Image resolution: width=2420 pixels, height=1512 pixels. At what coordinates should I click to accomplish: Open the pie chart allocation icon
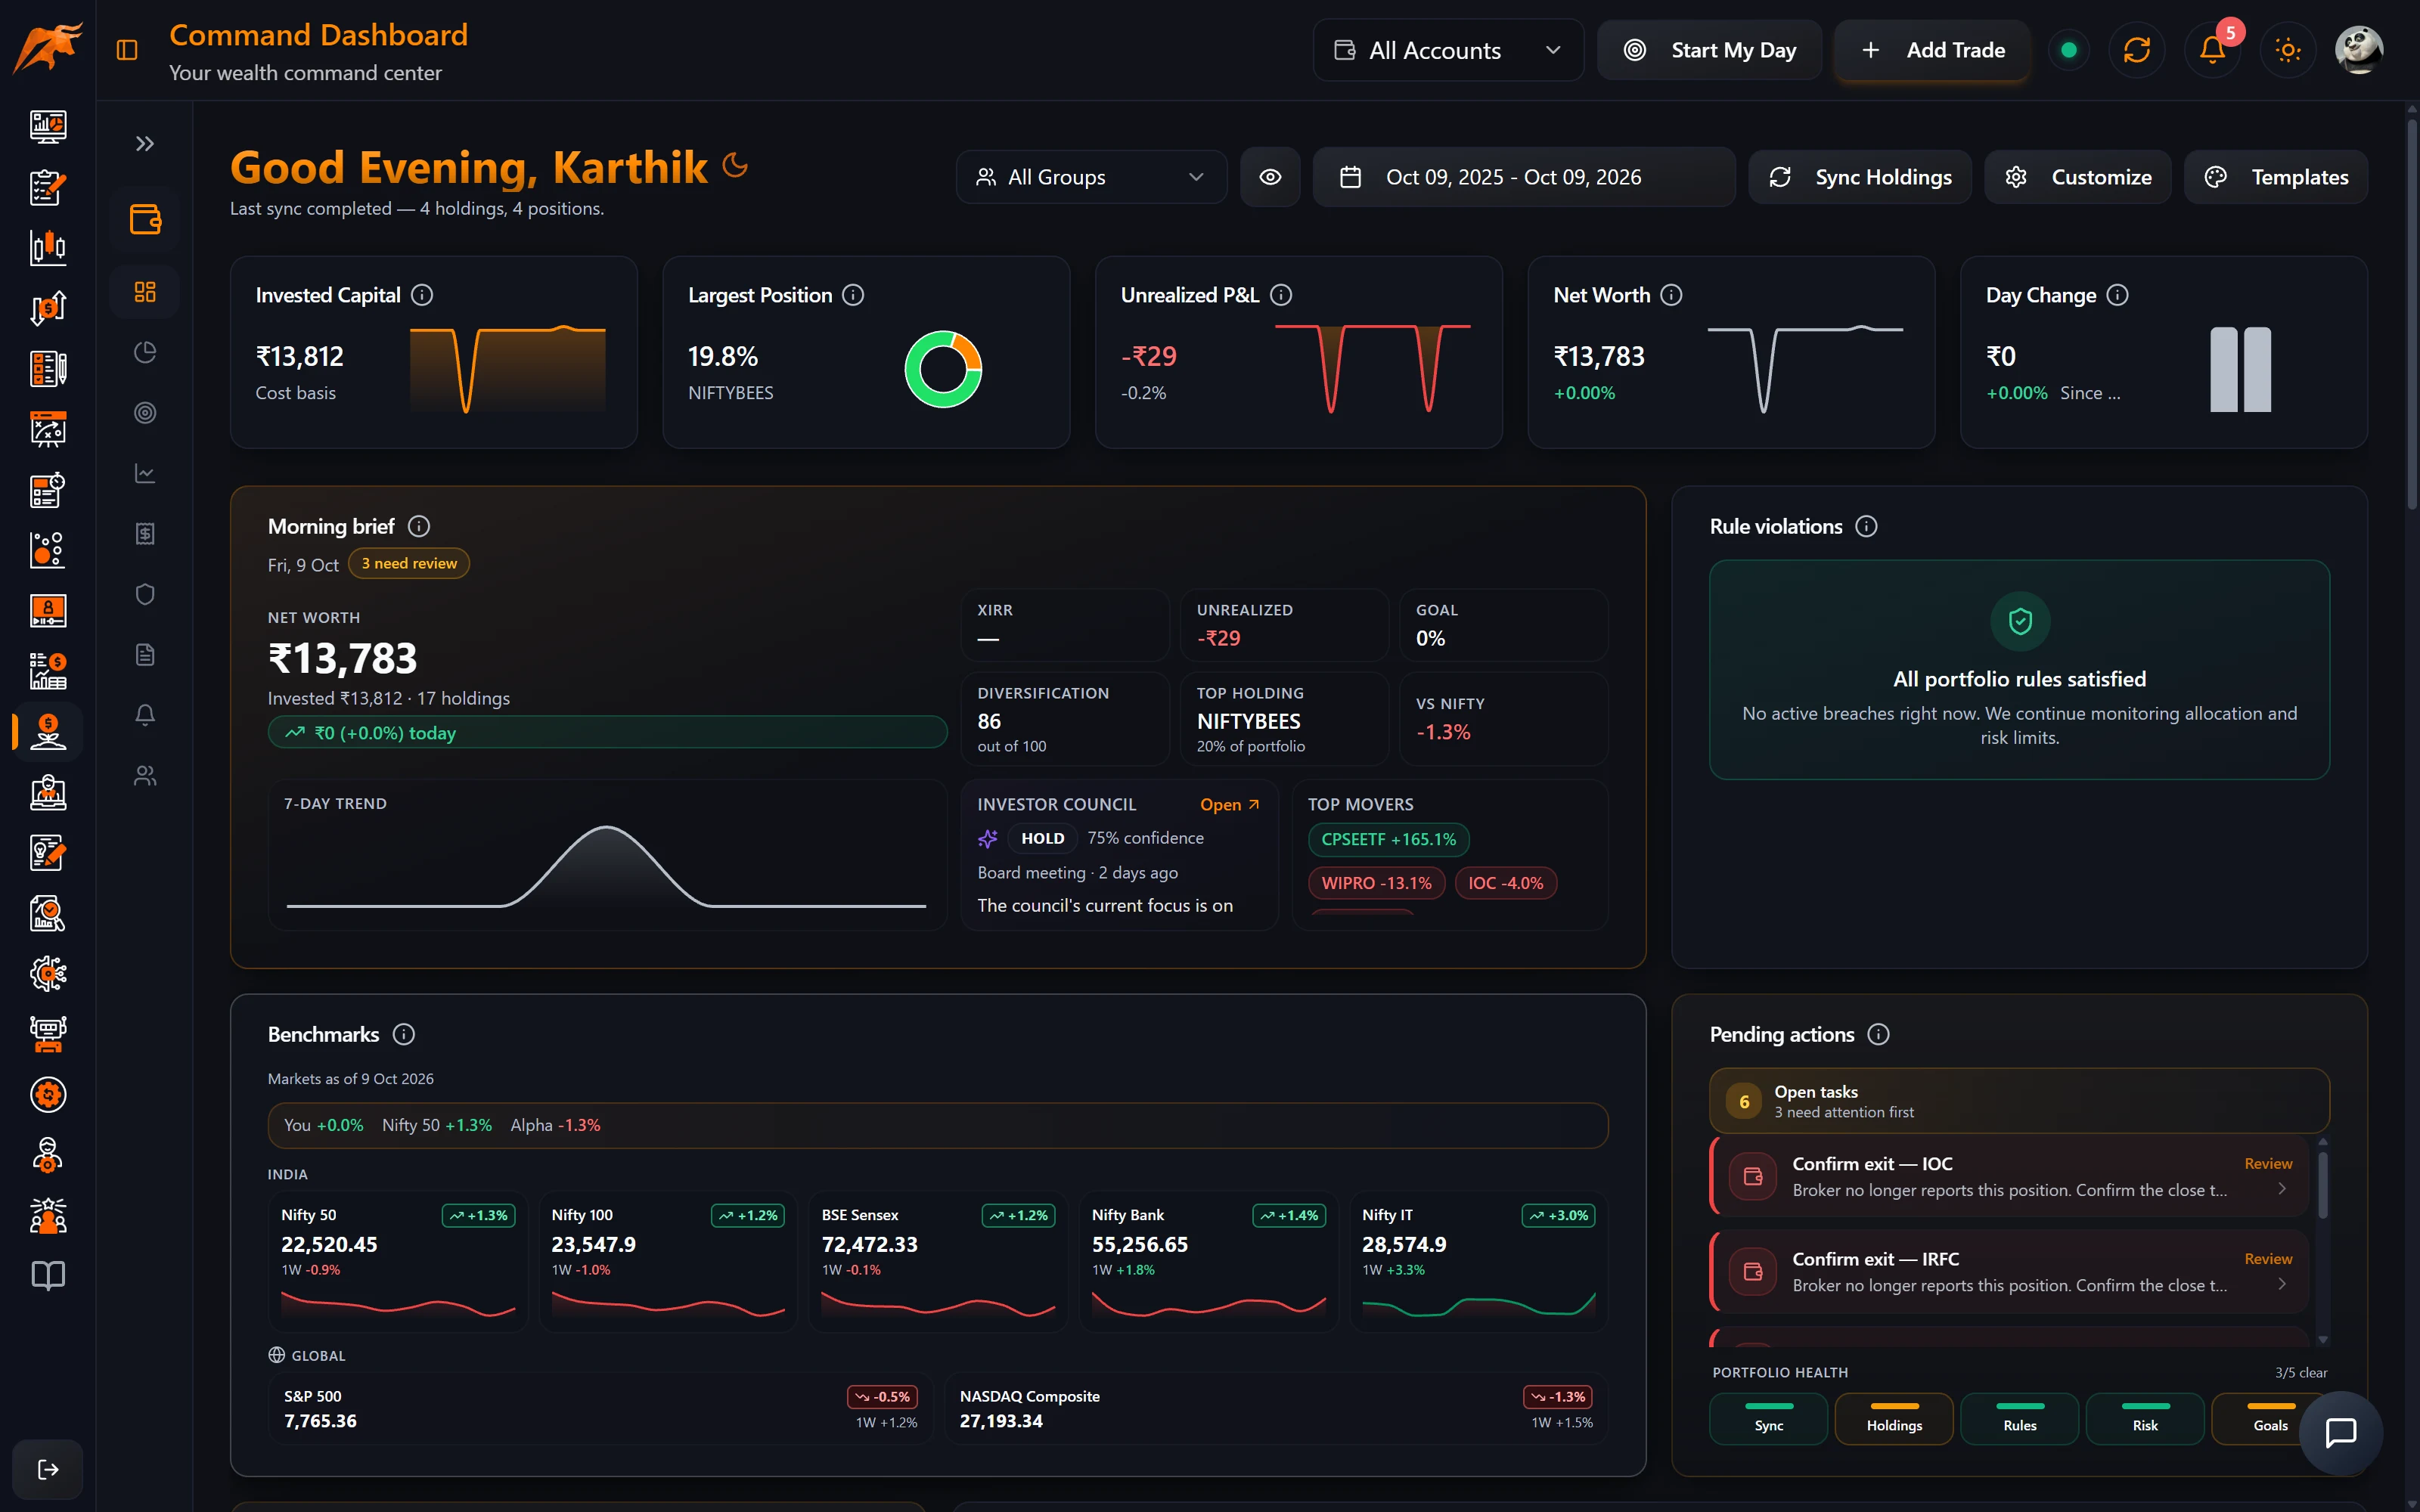tap(145, 352)
